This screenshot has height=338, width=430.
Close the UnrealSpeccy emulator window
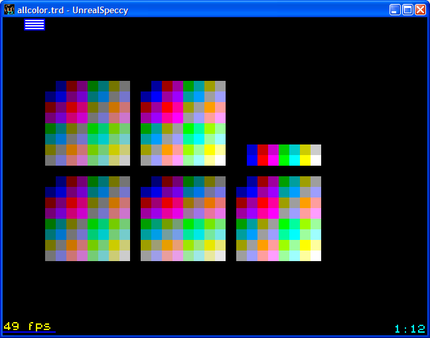click(x=420, y=9)
